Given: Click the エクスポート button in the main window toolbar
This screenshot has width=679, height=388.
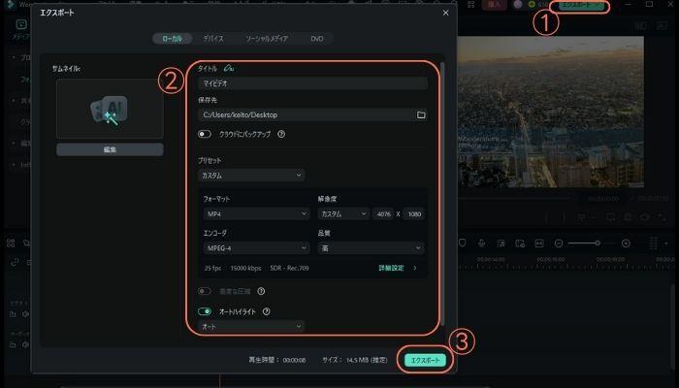Looking at the screenshot, I should tap(582, 5).
